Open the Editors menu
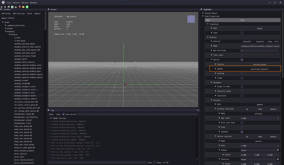The image size is (284, 165). tap(16, 3)
